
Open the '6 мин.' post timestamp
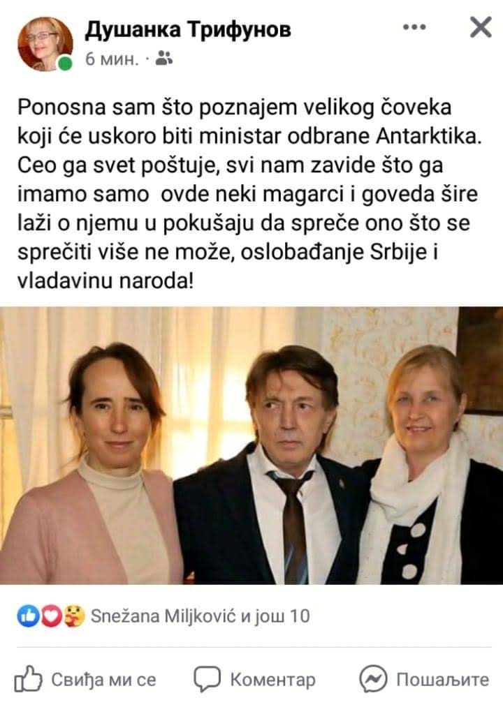[x=112, y=59]
